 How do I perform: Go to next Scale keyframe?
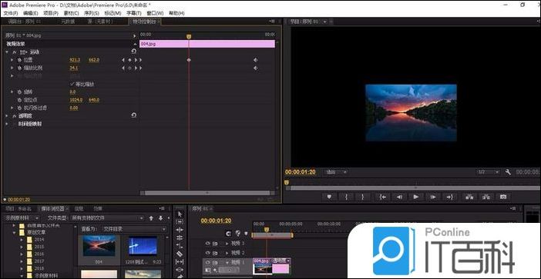tap(136, 68)
